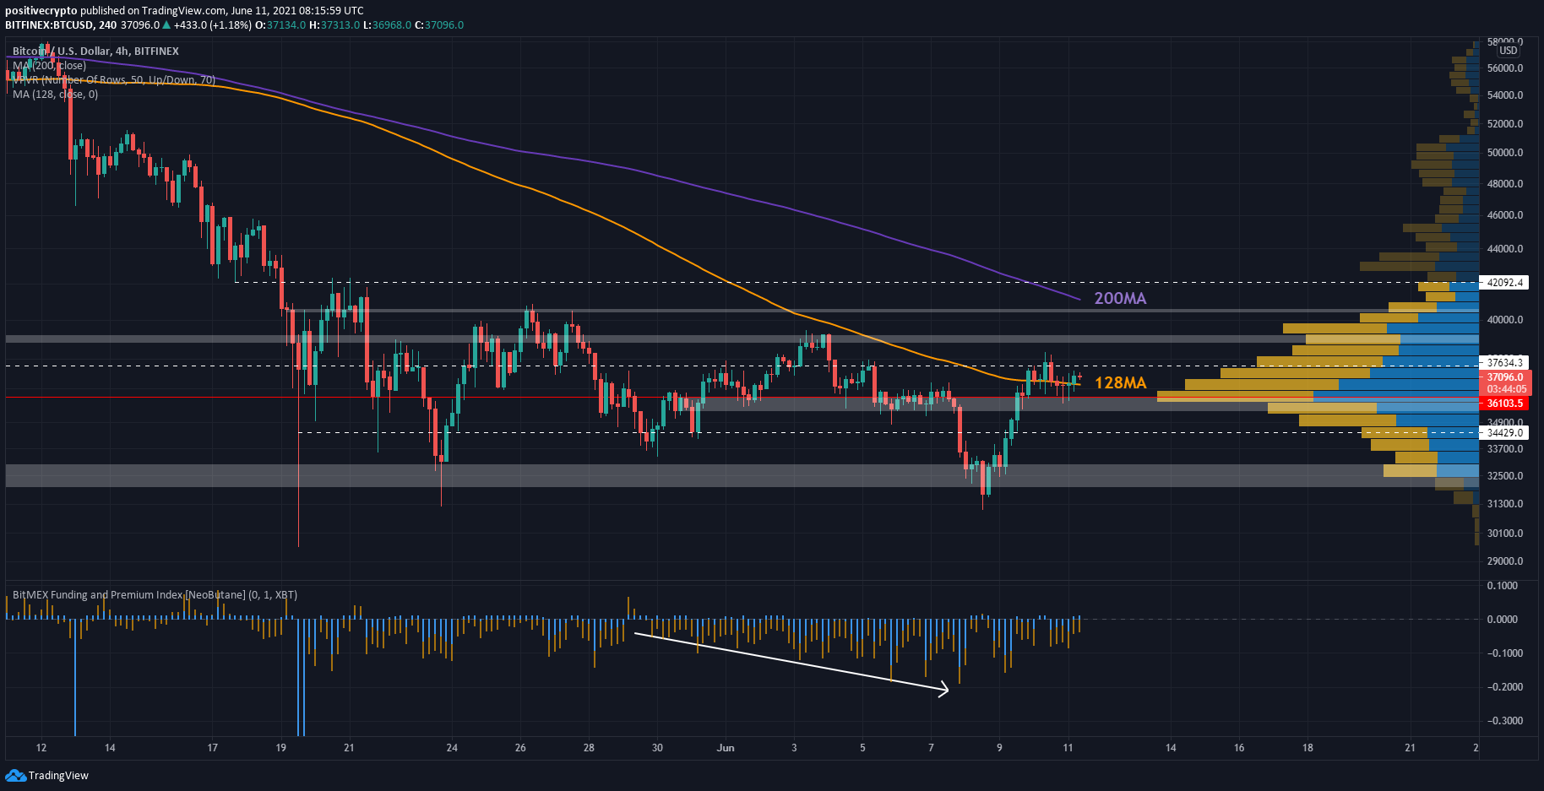Click the 40000.0 label on price axis
Image resolution: width=1544 pixels, height=791 pixels.
[1505, 320]
